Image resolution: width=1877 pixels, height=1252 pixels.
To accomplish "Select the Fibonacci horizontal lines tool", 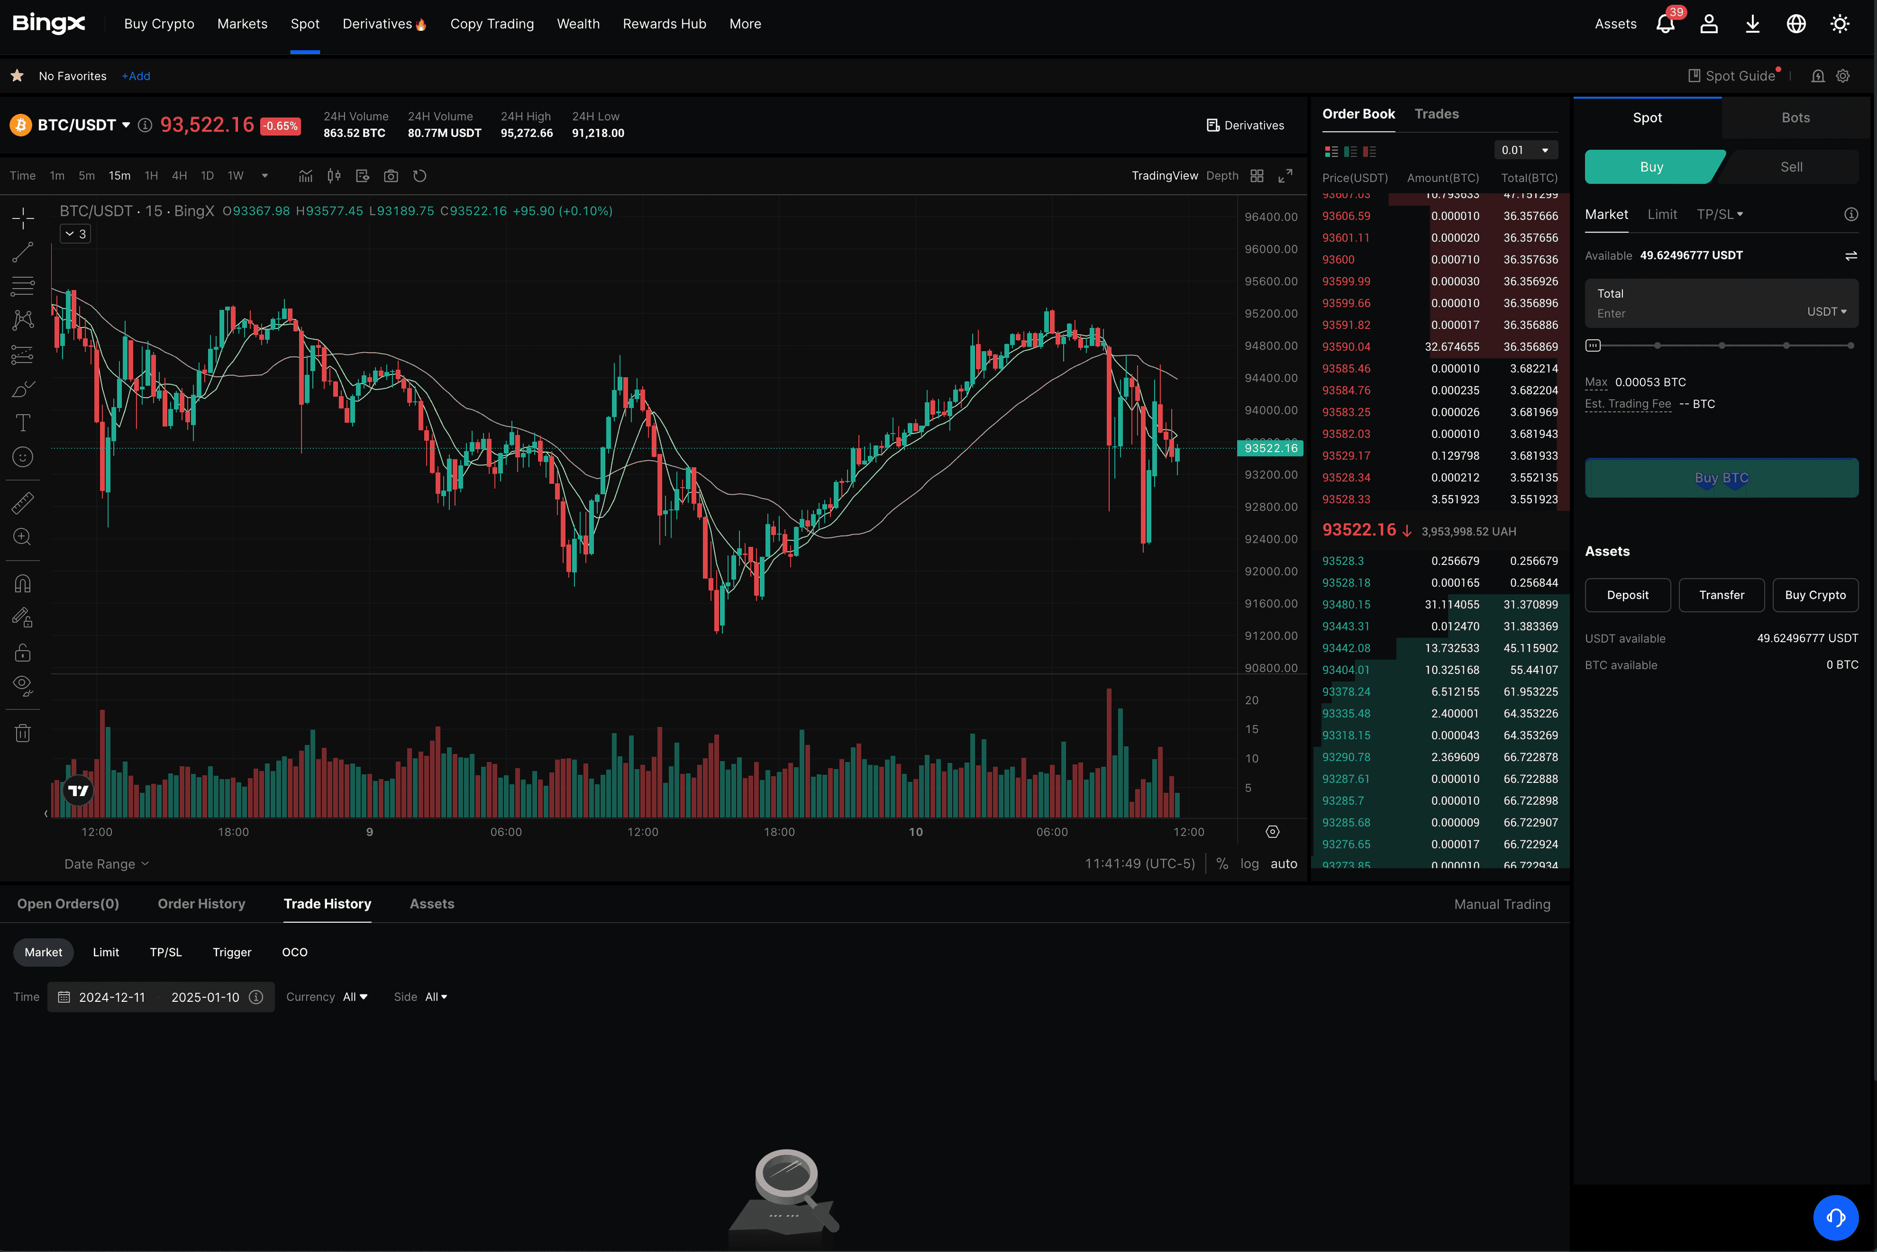I will click(x=22, y=286).
